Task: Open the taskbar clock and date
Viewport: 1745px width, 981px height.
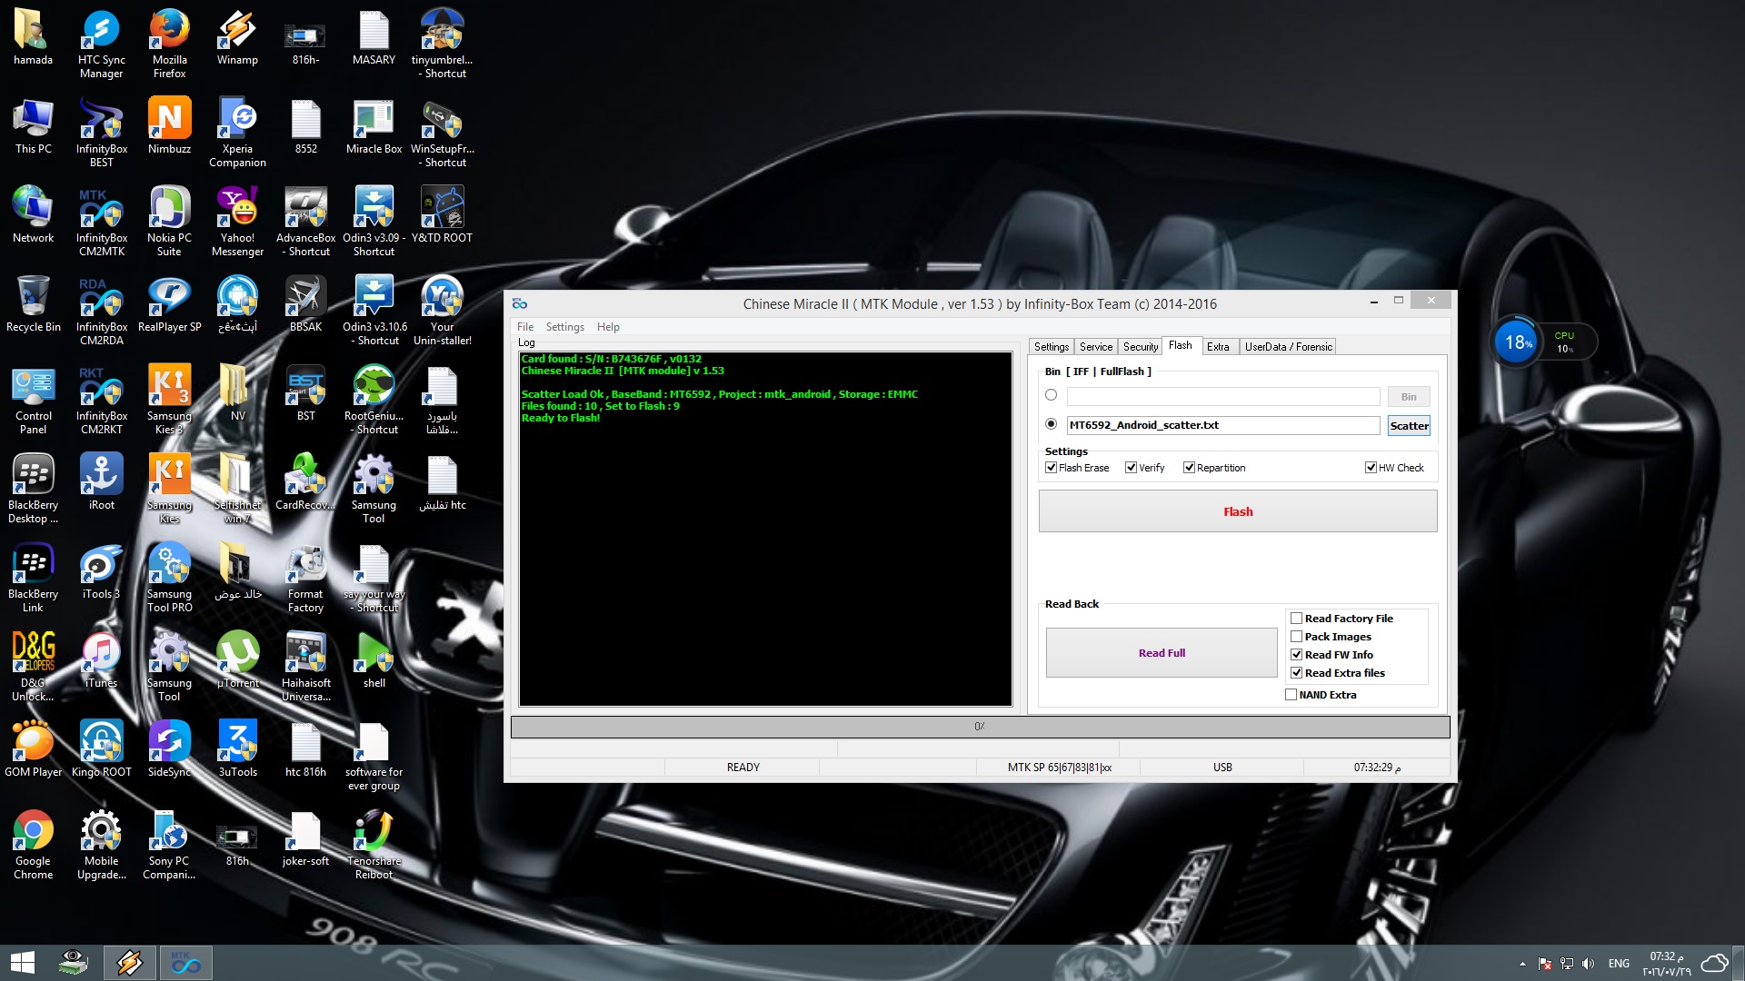Action: point(1666,964)
